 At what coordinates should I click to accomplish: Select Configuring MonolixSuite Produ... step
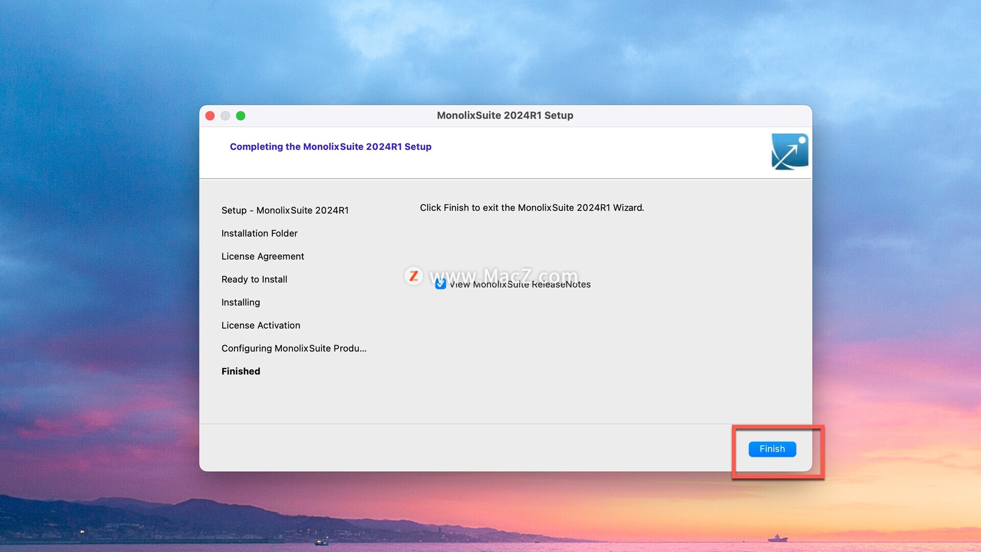[294, 348]
